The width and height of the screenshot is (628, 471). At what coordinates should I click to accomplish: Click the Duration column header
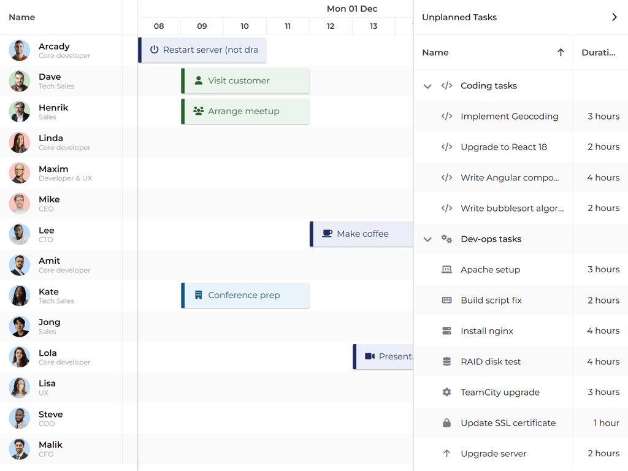[x=598, y=53]
